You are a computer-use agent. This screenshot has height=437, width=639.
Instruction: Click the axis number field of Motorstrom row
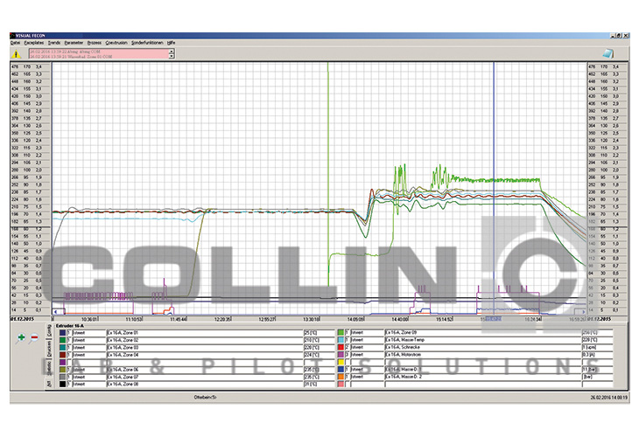348,354
